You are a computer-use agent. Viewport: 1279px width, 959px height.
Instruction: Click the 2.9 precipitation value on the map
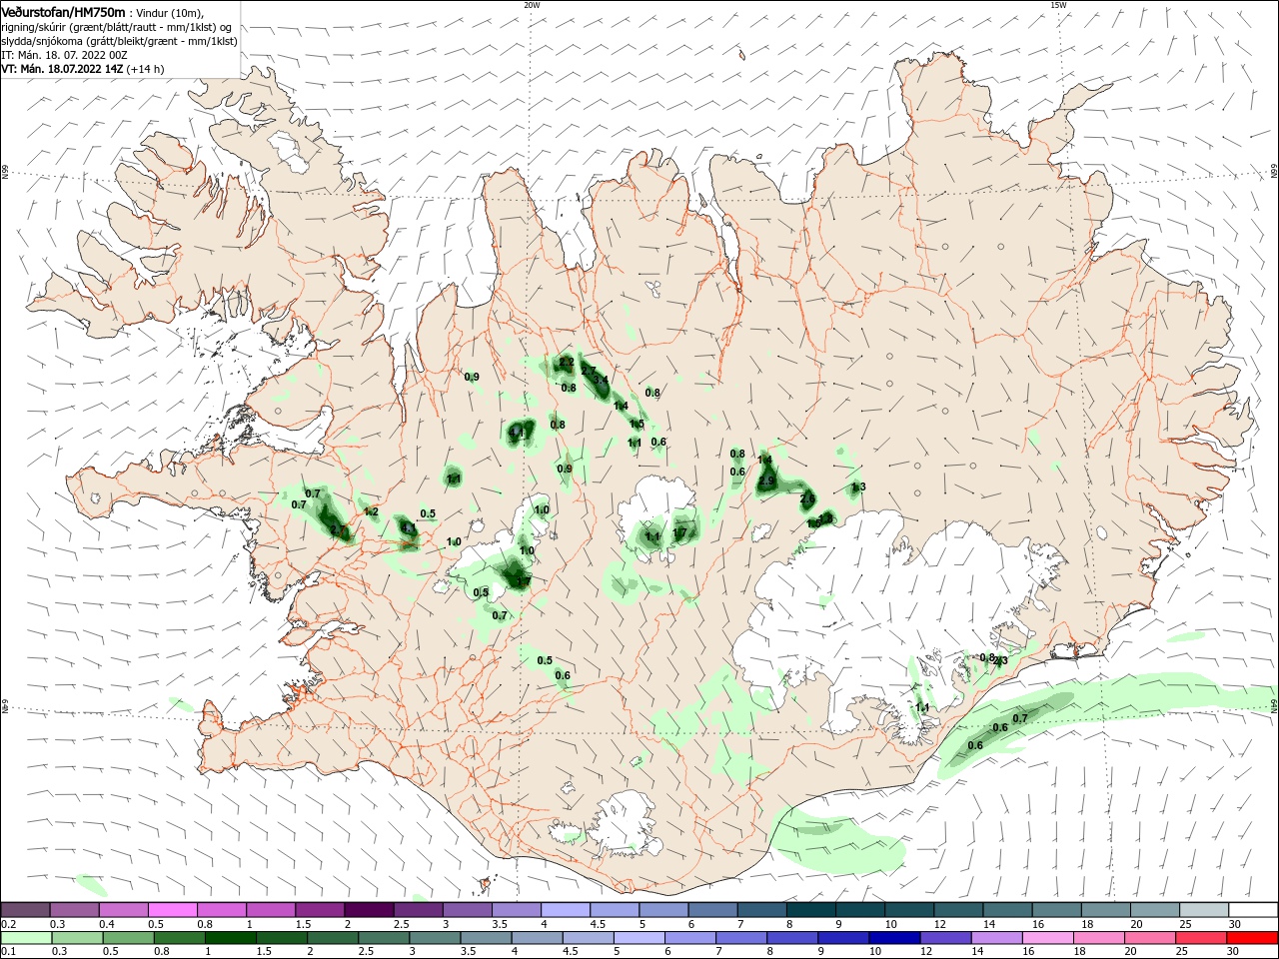767,481
